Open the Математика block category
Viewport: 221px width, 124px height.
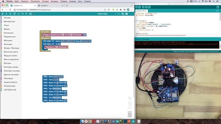tap(9, 21)
